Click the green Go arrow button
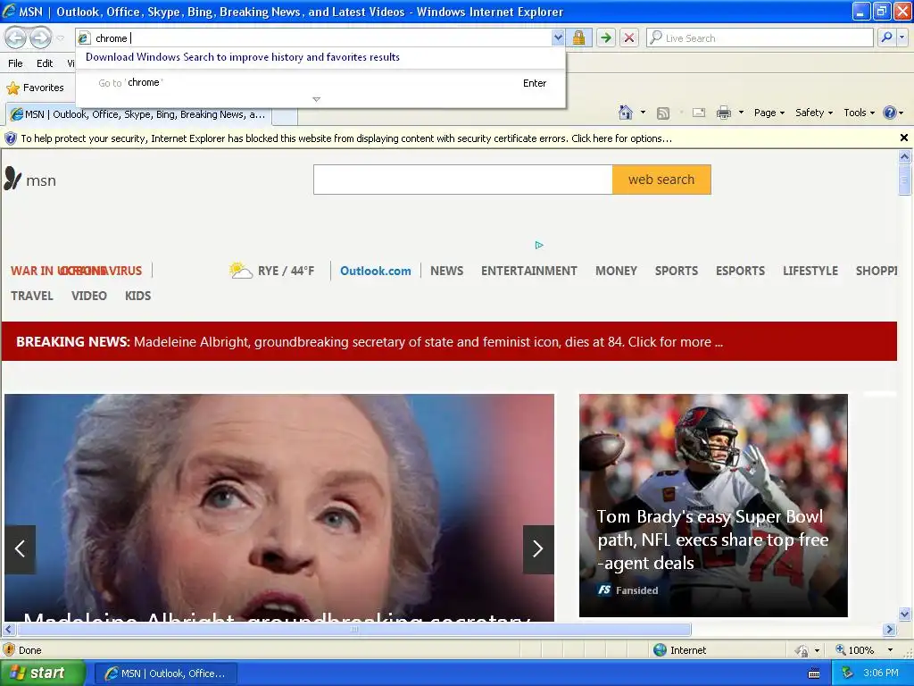The width and height of the screenshot is (914, 686). [x=606, y=38]
